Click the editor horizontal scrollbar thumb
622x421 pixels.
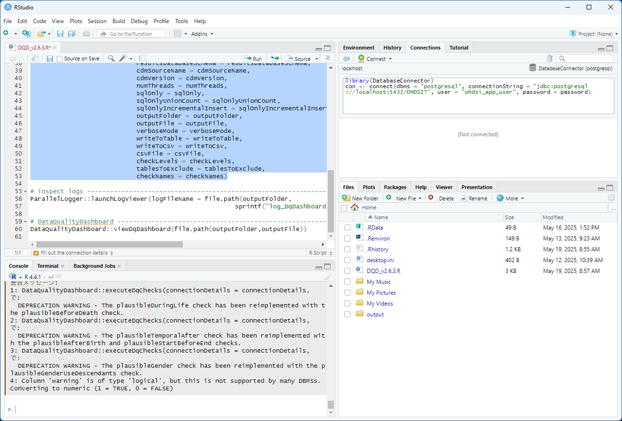(109, 245)
